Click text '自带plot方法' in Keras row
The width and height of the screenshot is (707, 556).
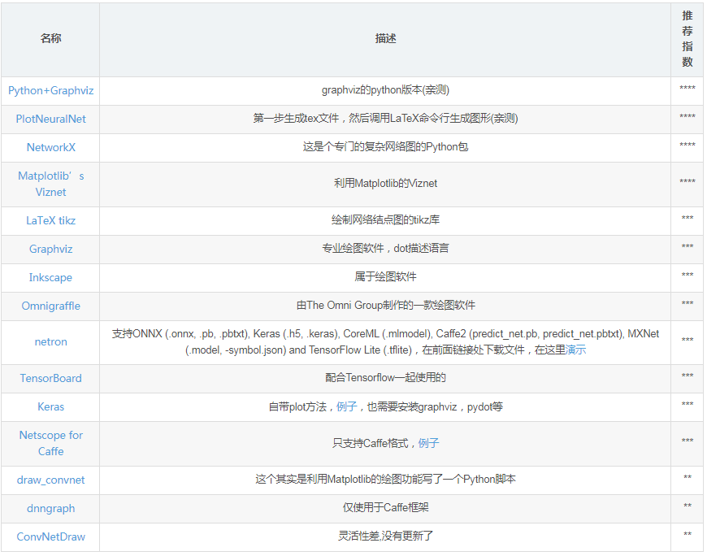[x=297, y=406]
